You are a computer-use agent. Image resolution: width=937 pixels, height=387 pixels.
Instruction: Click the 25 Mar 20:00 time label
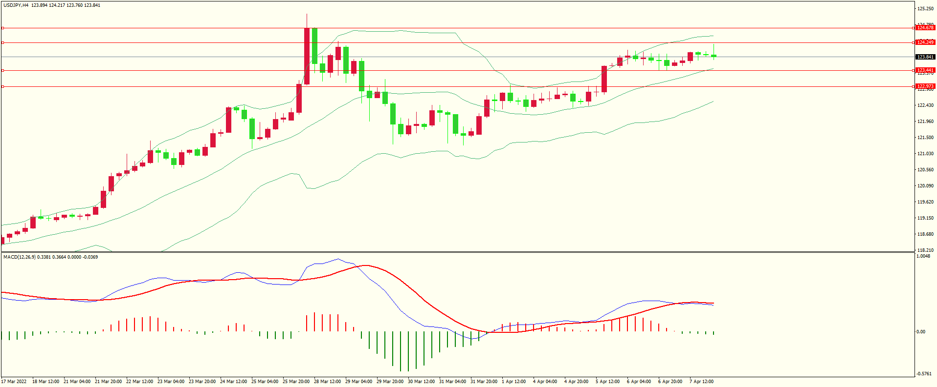click(x=296, y=382)
